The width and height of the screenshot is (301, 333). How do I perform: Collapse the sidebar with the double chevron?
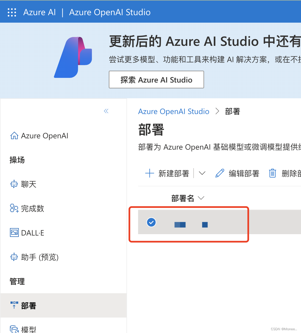click(x=106, y=111)
